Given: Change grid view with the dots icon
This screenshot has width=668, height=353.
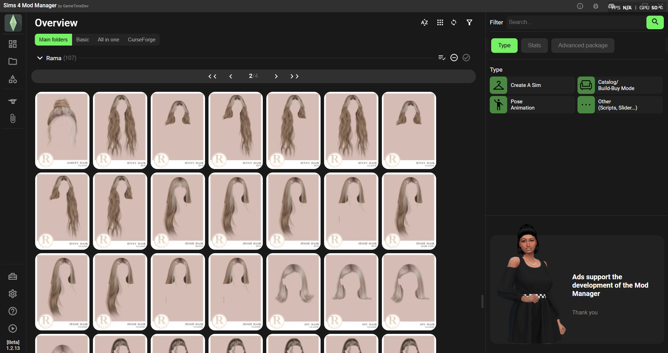Looking at the screenshot, I should coord(440,23).
